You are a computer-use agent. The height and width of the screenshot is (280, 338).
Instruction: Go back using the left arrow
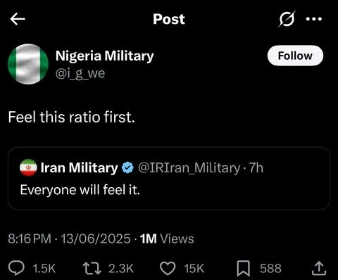[18, 19]
